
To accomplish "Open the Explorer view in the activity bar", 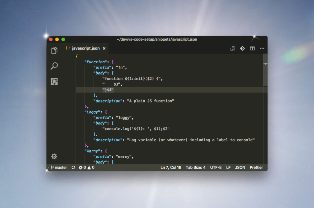I will coord(54,50).
